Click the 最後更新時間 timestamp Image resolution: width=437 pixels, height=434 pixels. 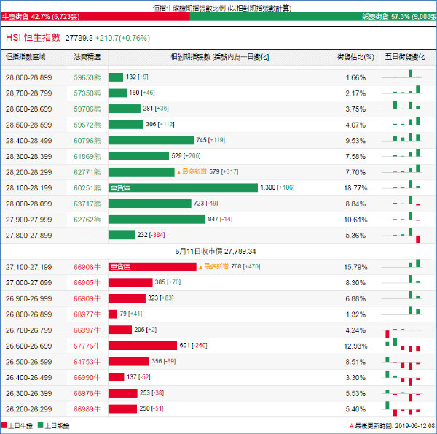pos(393,426)
